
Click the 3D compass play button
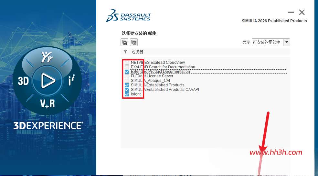(48, 81)
